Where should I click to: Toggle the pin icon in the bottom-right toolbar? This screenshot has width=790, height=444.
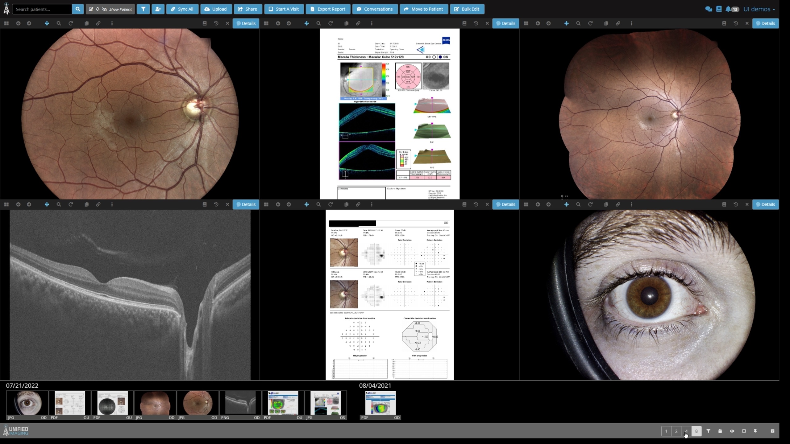click(x=755, y=431)
